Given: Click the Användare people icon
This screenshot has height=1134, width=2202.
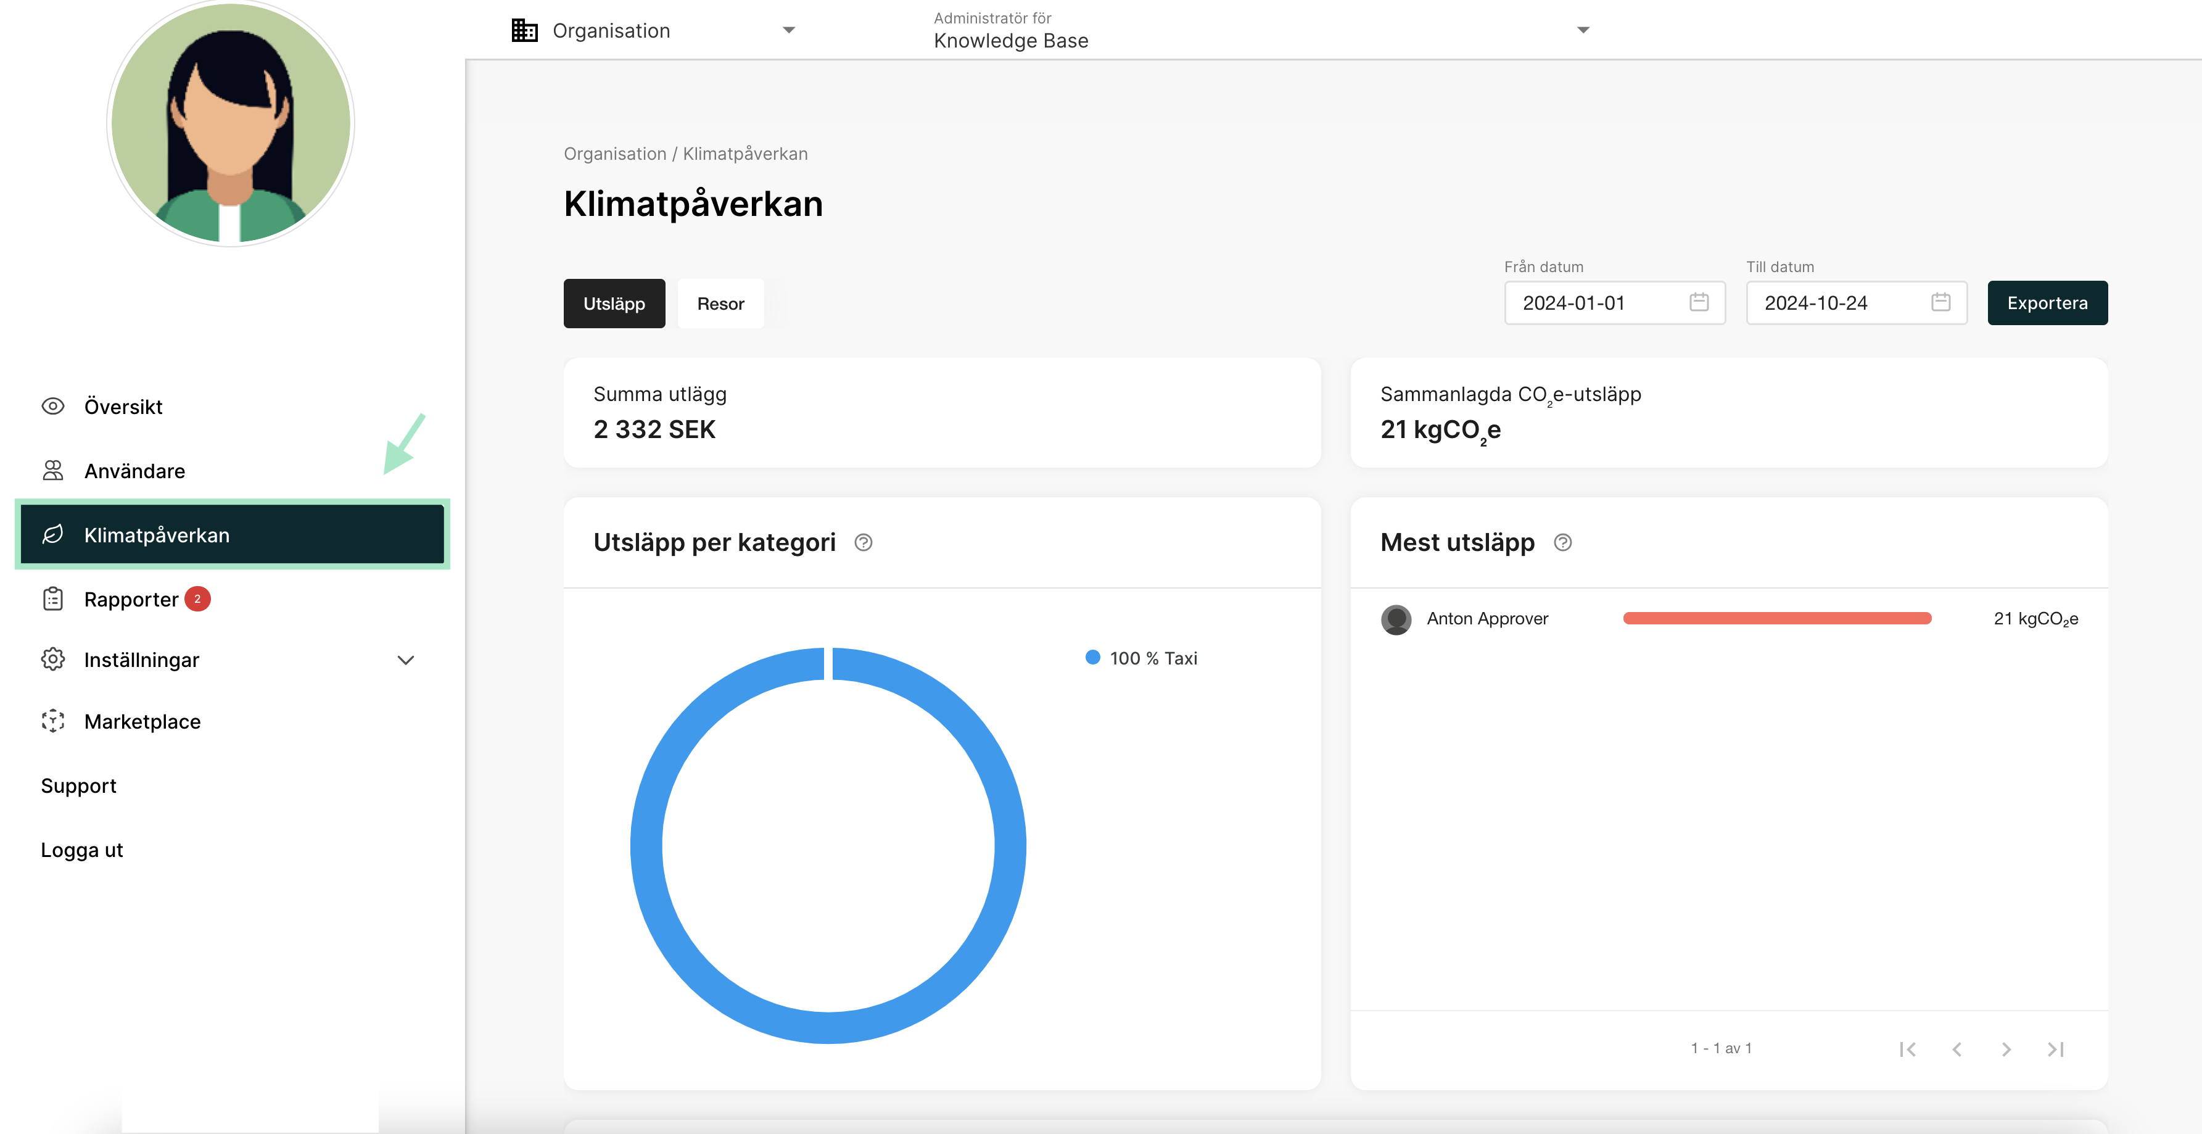Looking at the screenshot, I should pos(53,470).
